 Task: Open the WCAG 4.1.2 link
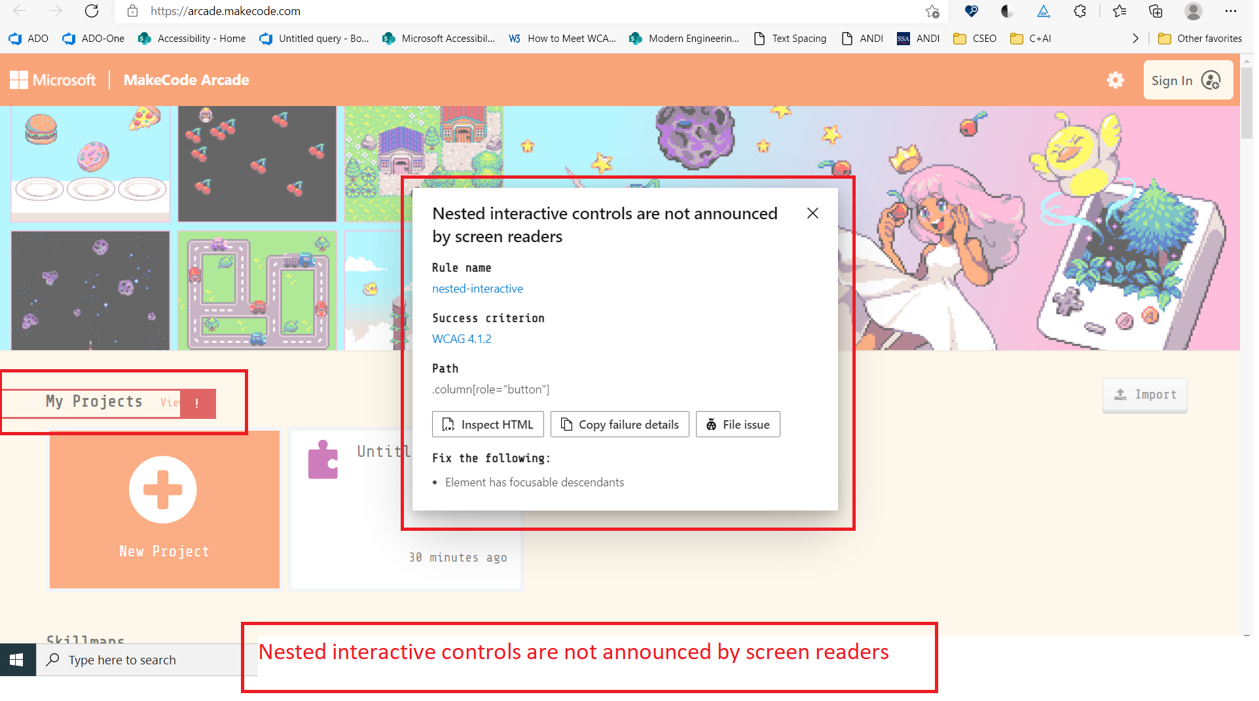462,338
